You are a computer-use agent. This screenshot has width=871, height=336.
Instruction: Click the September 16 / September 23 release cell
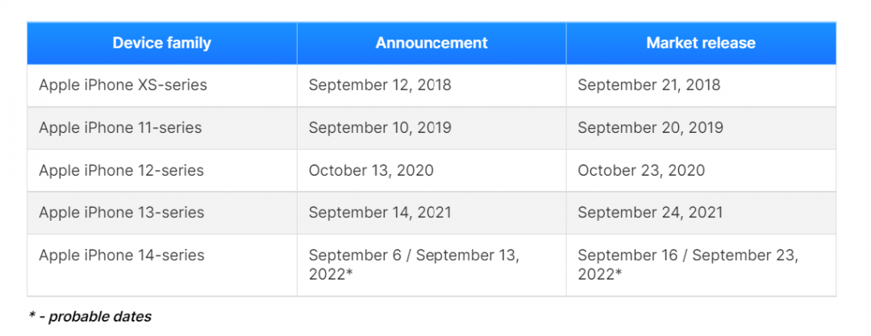(687, 264)
